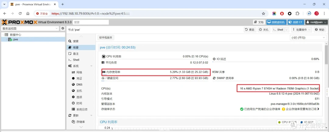Click the tree view settings gear icon
Image resolution: width=329 pixels, height=132 pixels.
click(x=62, y=29)
